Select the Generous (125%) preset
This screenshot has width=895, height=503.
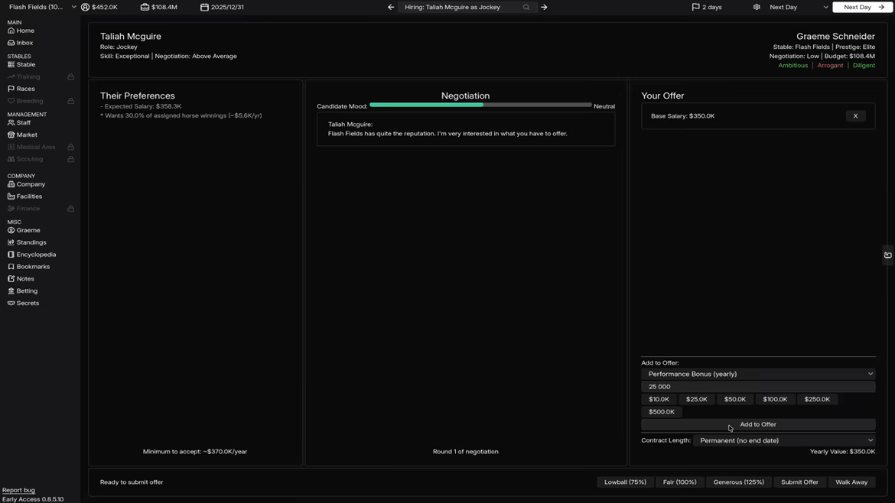[738, 482]
